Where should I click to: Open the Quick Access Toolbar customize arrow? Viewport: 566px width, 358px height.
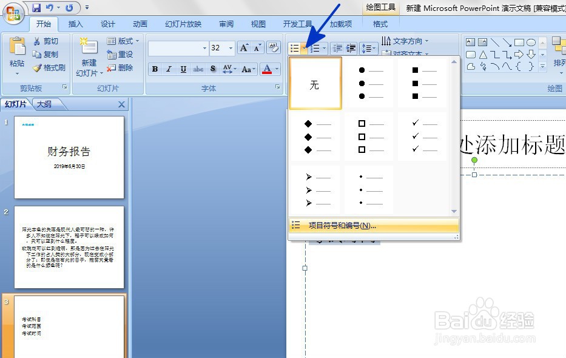click(x=87, y=7)
